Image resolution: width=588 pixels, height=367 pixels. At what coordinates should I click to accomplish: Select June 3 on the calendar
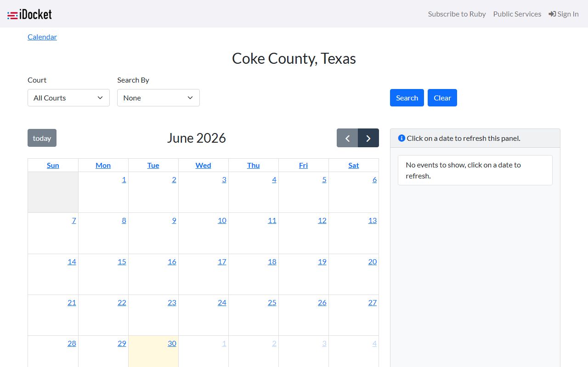click(x=224, y=179)
